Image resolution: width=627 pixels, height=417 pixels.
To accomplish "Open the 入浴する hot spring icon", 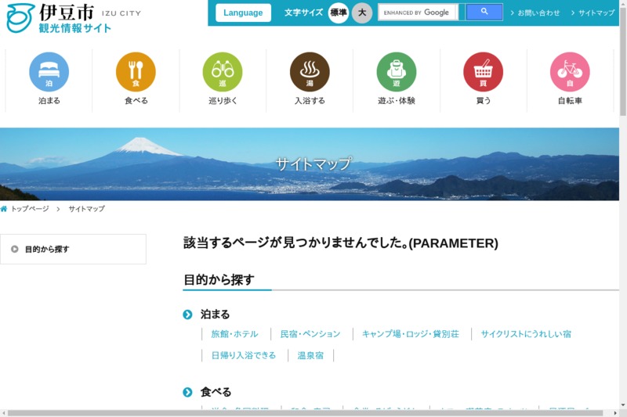I will click(310, 72).
